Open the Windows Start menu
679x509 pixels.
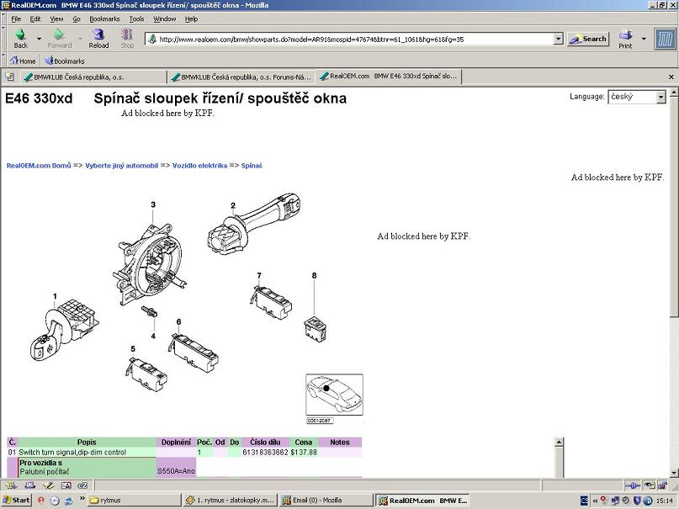click(16, 501)
